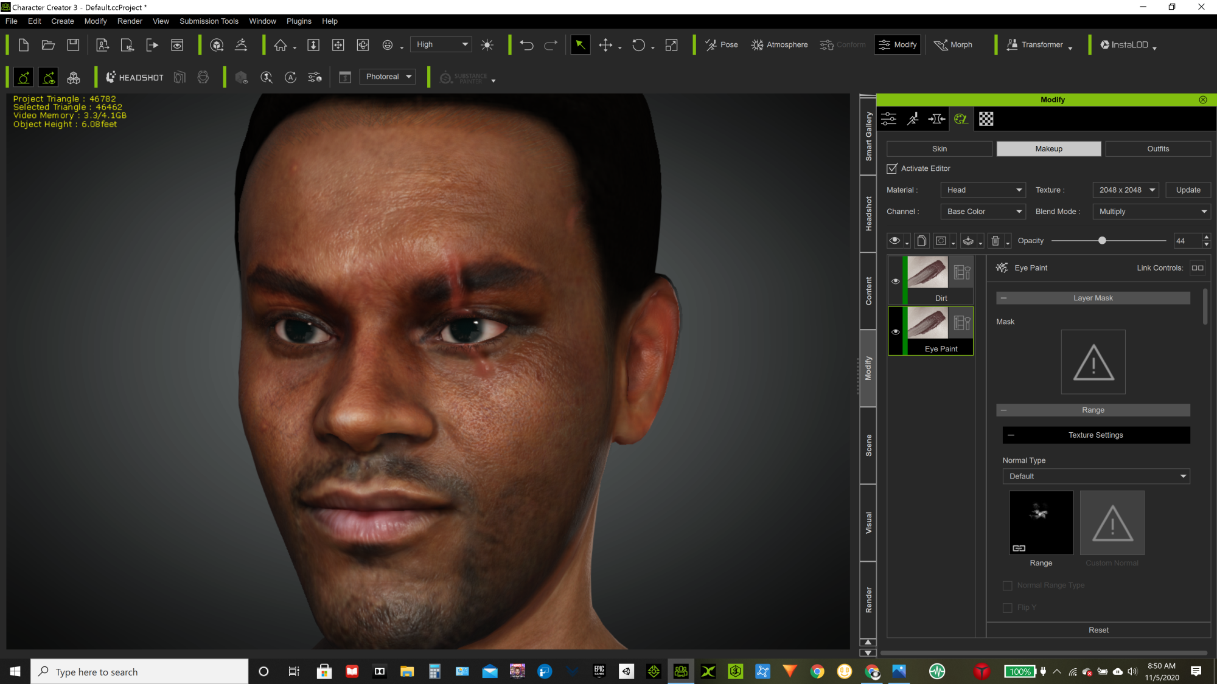This screenshot has height=684, width=1217.
Task: Click the merge layers stack icon
Action: pos(968,241)
